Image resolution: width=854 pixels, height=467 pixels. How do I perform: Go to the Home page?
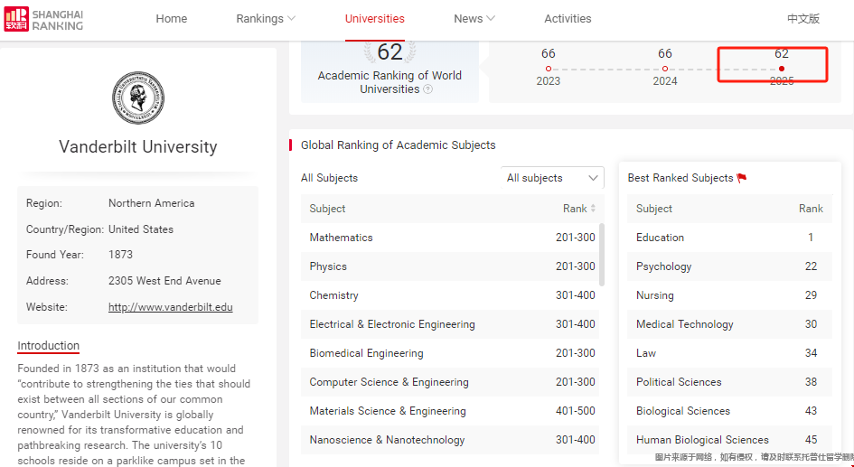pyautogui.click(x=172, y=19)
